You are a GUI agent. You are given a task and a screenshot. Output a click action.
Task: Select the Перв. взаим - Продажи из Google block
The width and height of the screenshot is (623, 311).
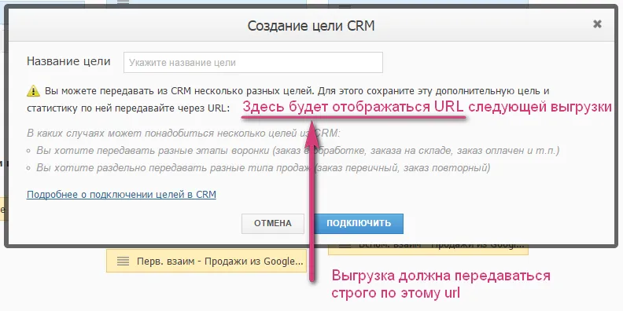click(206, 261)
